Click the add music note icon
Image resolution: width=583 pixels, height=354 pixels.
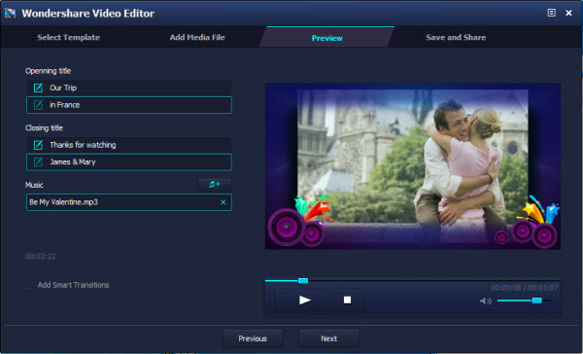pos(215,185)
